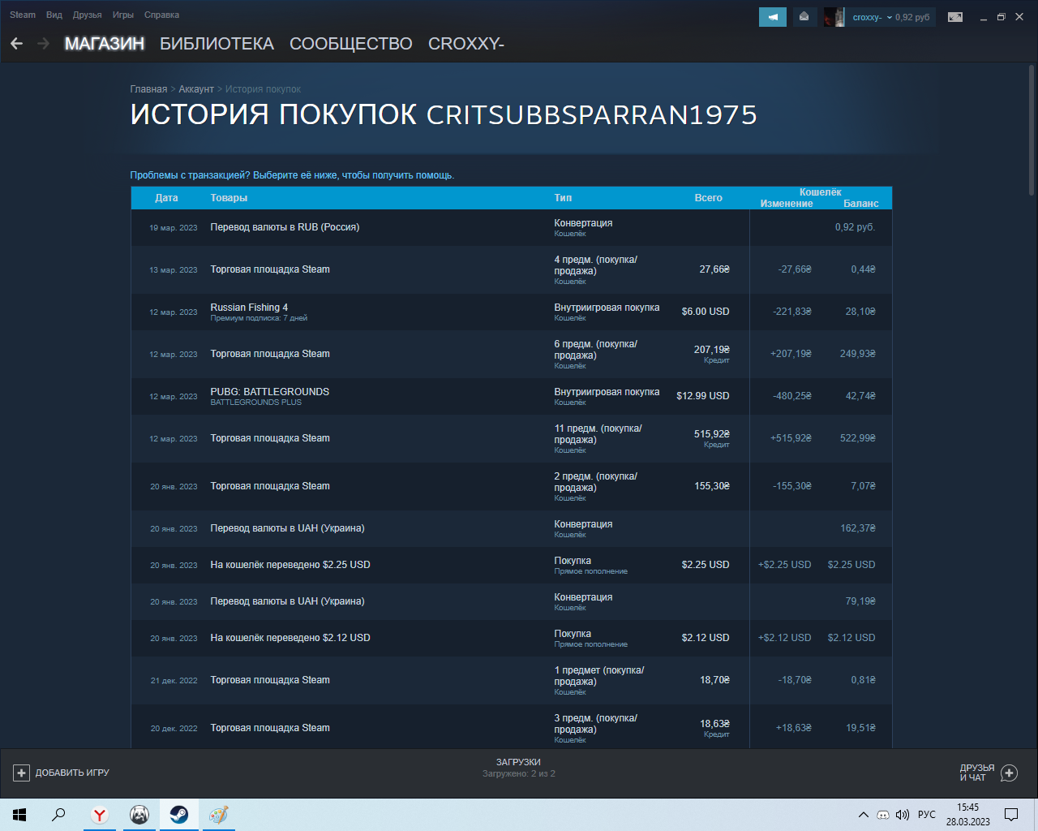1038x831 pixels.
Task: Open Windows search magnifier
Action: click(58, 815)
